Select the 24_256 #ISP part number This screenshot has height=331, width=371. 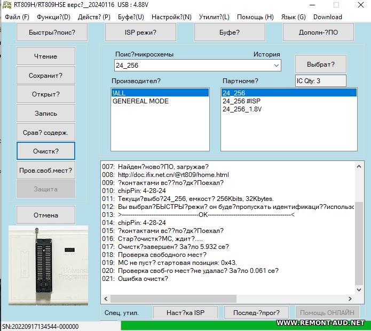(241, 101)
